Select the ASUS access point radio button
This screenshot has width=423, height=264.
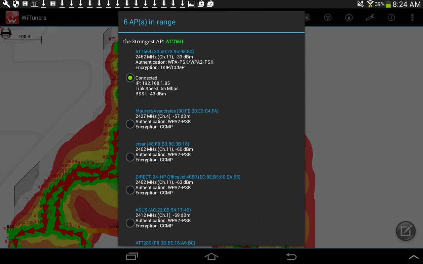[130, 223]
